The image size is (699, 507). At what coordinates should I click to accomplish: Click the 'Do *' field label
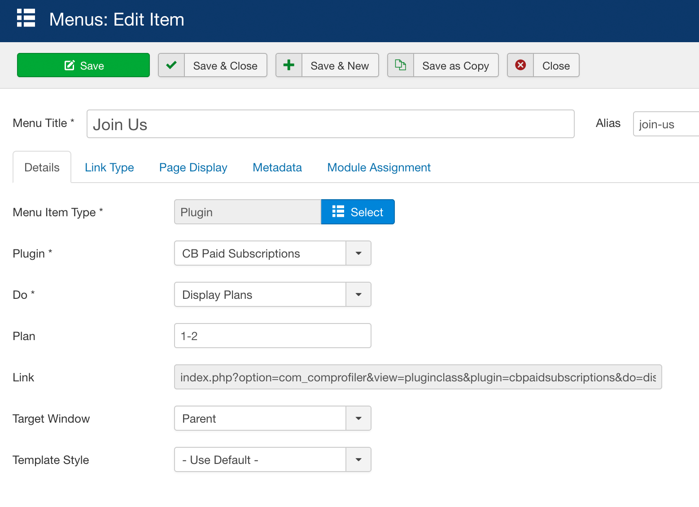[24, 295]
